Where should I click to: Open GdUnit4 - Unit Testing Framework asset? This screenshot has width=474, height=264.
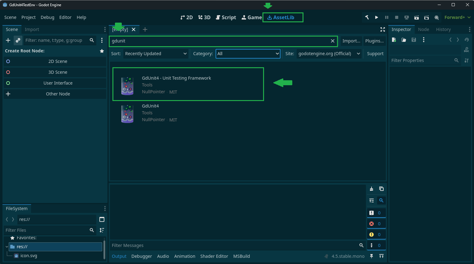pyautogui.click(x=176, y=78)
